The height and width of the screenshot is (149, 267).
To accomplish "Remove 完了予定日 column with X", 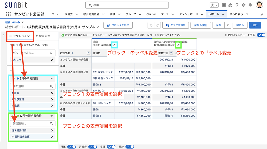I will 52,100.
